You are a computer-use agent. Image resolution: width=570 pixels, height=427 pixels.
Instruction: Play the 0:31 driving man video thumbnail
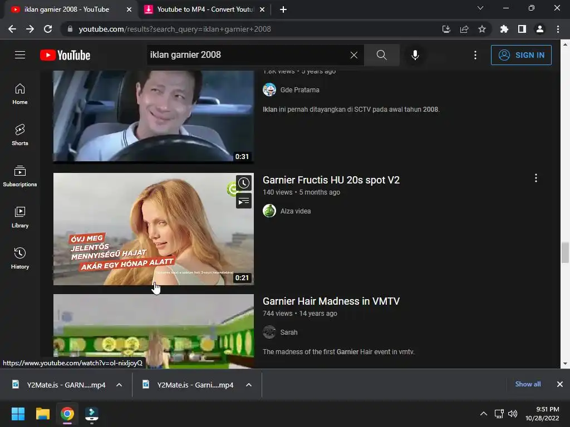pos(154,116)
